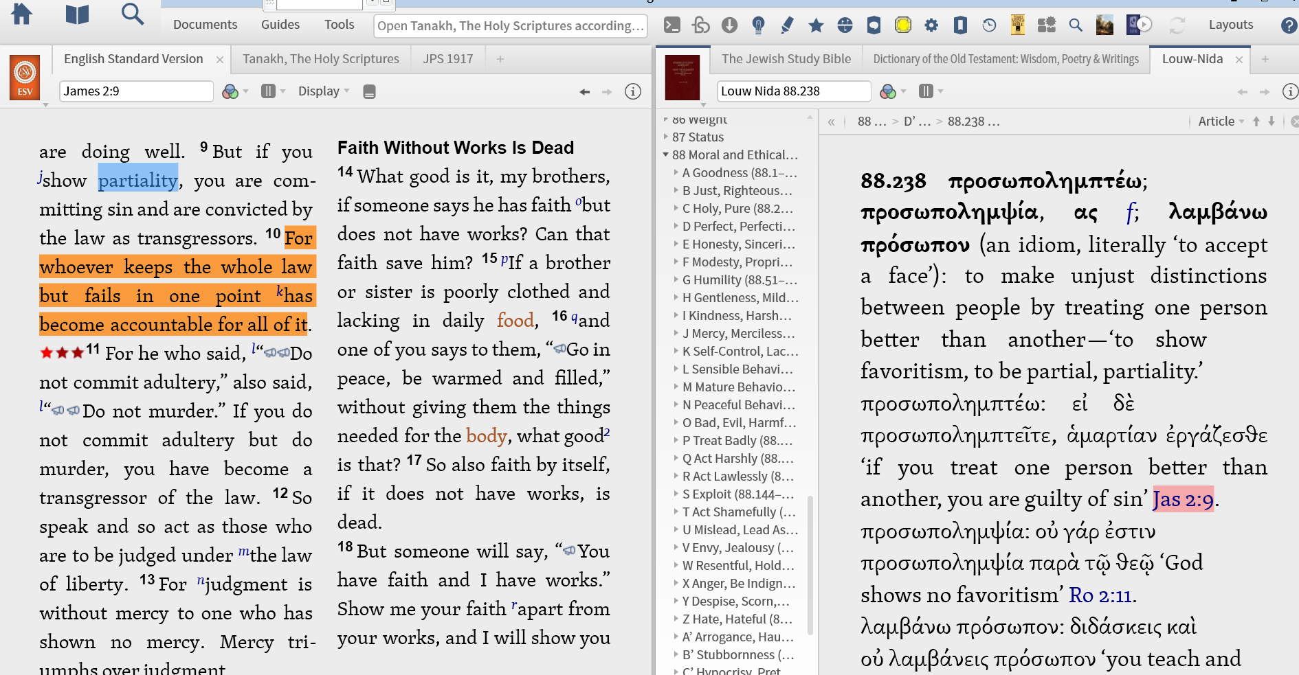
Task: Open the star Favorites shortcut icon
Action: (816, 25)
